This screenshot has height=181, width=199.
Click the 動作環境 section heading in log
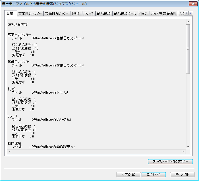point(14,143)
